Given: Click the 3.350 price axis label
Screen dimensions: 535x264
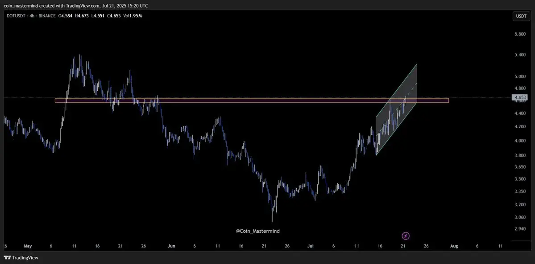Looking at the screenshot, I should pos(520,192).
